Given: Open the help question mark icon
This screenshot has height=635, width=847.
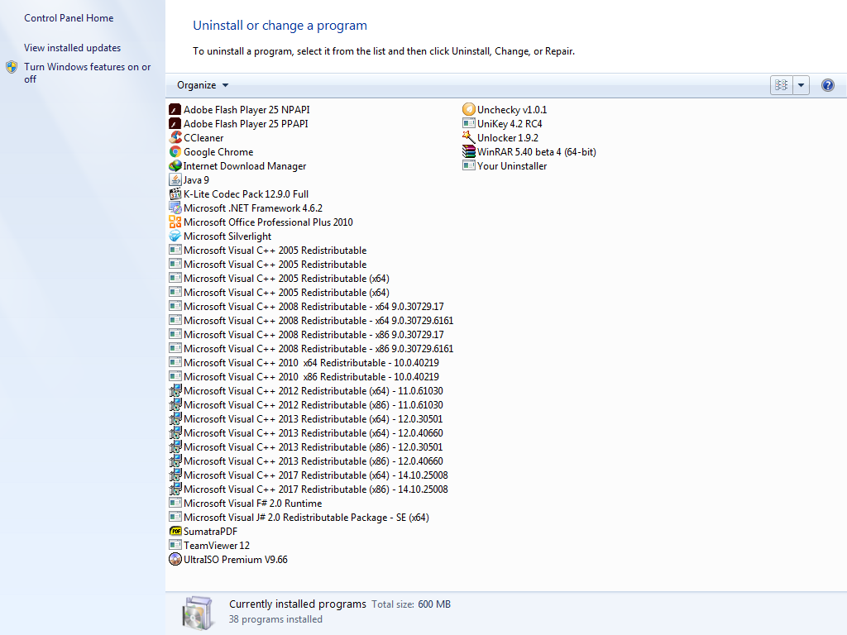Looking at the screenshot, I should click(x=827, y=85).
